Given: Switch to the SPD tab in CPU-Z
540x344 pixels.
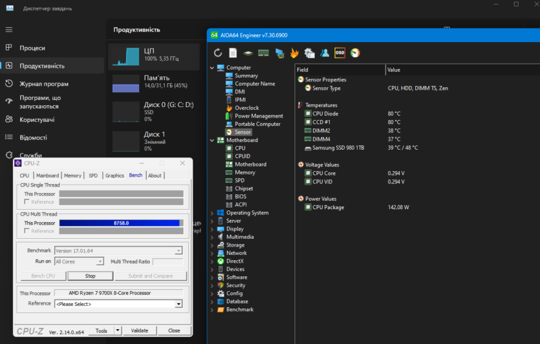Looking at the screenshot, I should click(93, 176).
